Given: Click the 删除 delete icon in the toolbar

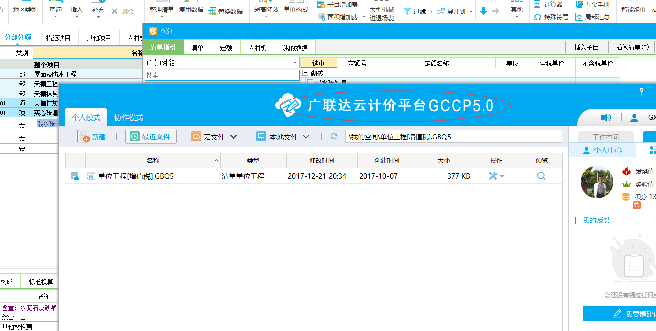Looking at the screenshot, I should click(x=115, y=11).
